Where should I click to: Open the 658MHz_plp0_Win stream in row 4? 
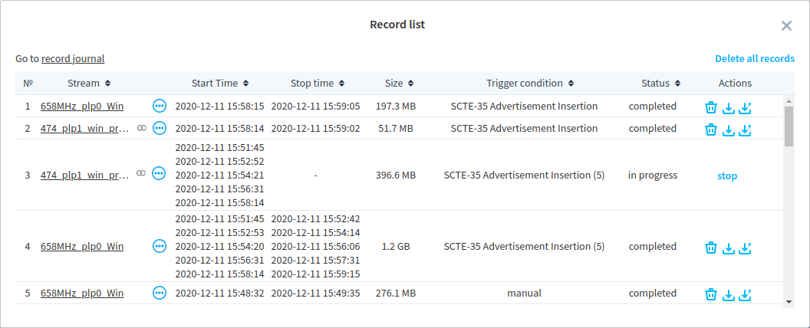coord(82,247)
